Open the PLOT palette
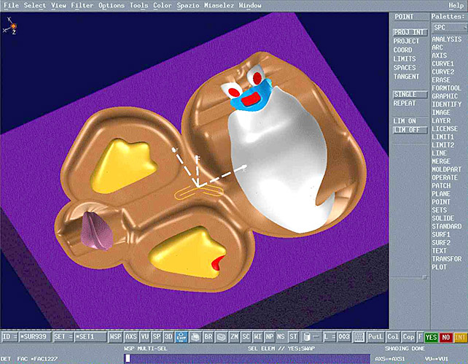 [439, 267]
